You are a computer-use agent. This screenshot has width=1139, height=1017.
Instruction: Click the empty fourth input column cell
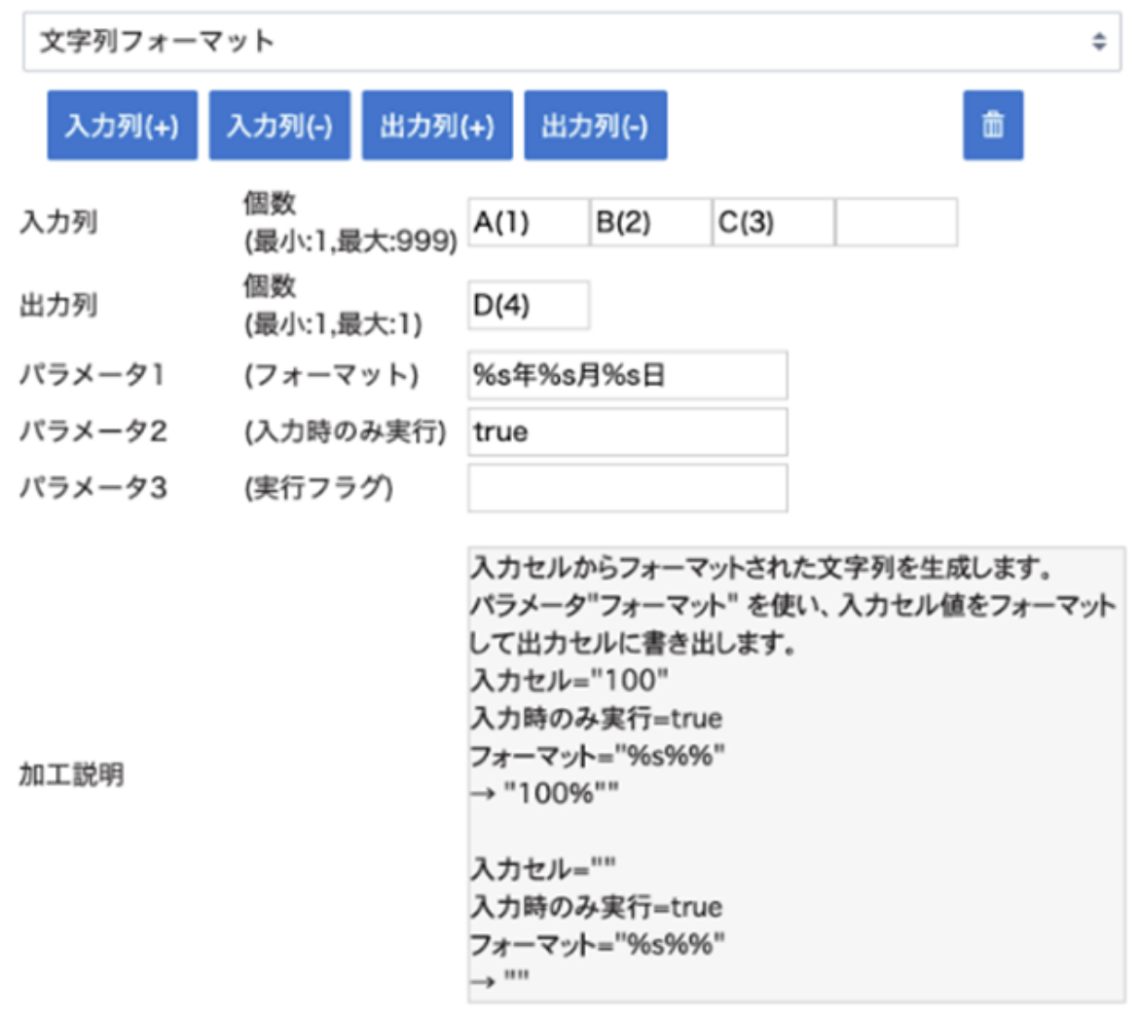point(896,223)
